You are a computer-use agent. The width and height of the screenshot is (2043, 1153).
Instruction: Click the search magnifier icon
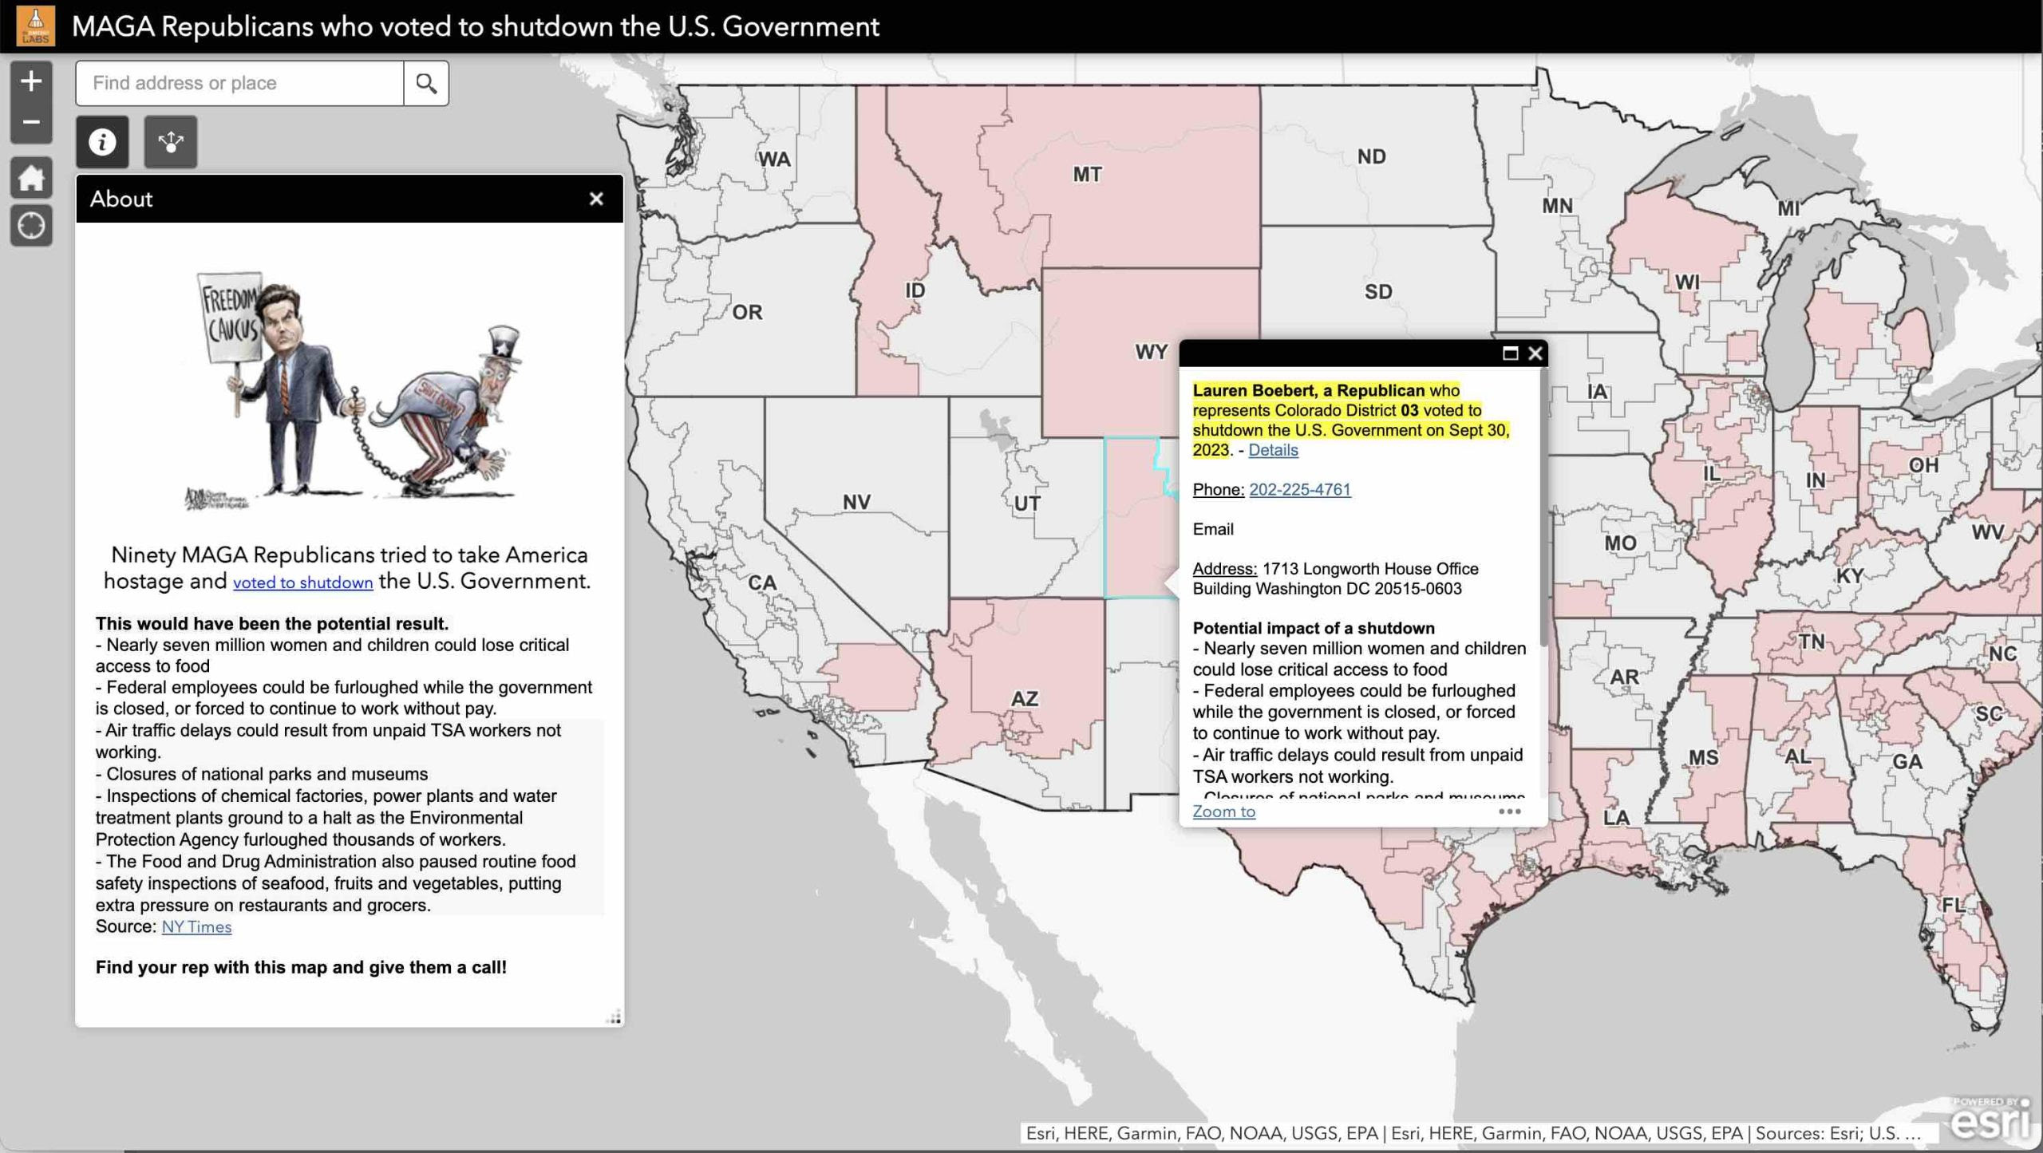(426, 83)
